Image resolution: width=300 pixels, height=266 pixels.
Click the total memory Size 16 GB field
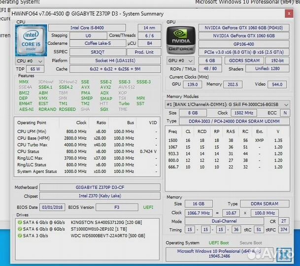pos(199,204)
